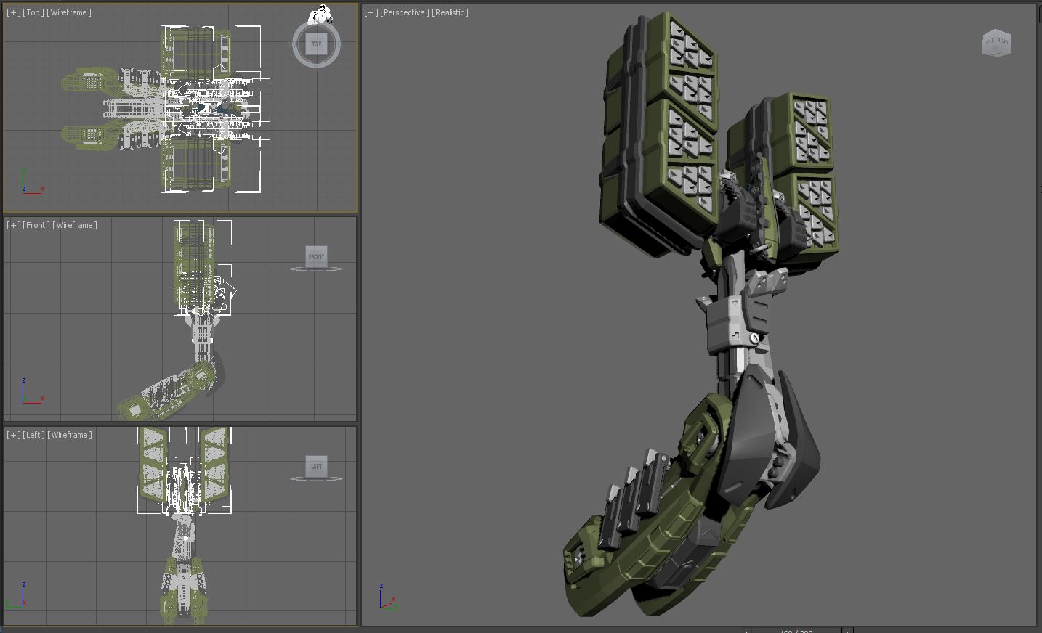Open the Left viewport's [Wireframe] shading menu
Screen dimensions: 1042x633
coord(70,435)
